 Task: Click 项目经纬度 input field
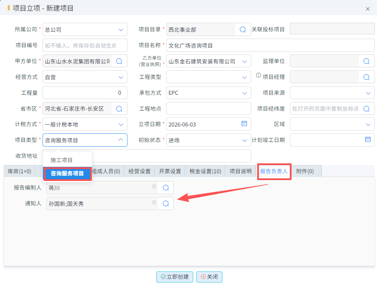(x=325, y=109)
